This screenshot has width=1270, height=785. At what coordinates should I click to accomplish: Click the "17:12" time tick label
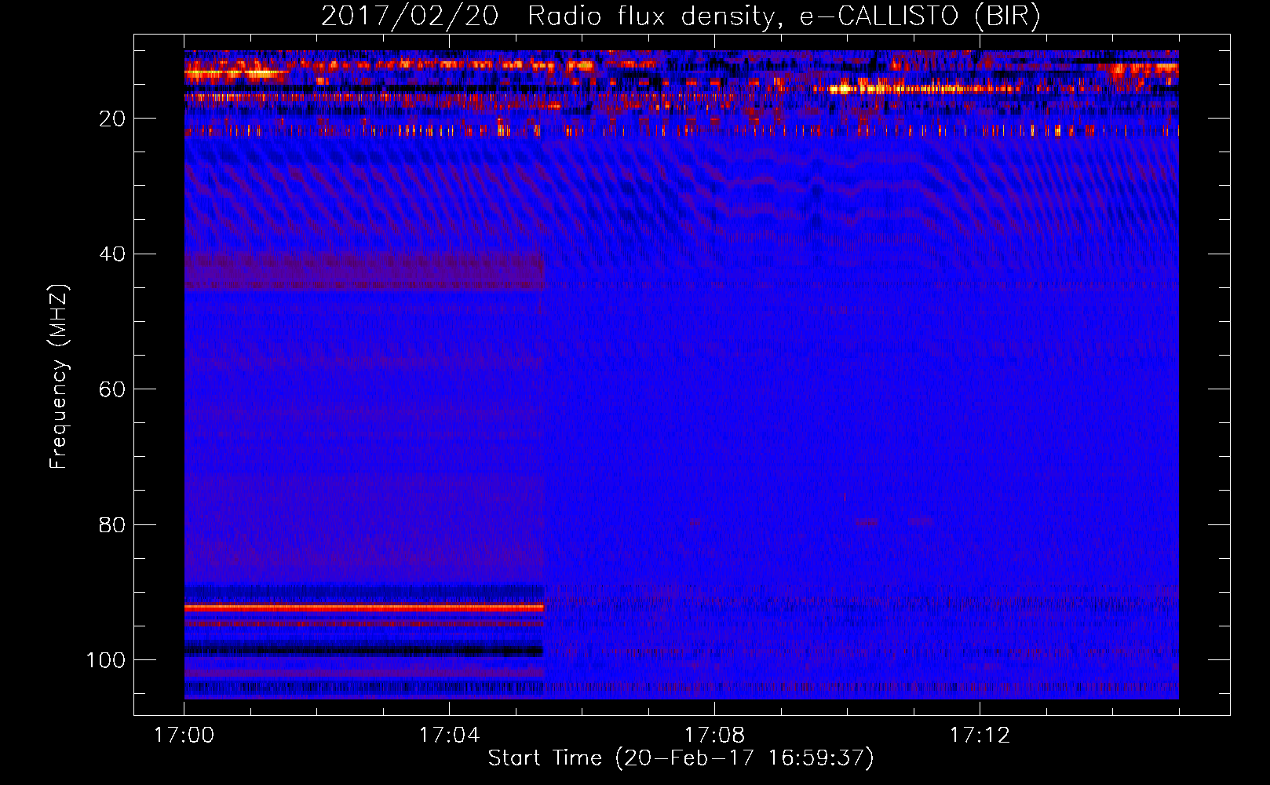pos(980,736)
